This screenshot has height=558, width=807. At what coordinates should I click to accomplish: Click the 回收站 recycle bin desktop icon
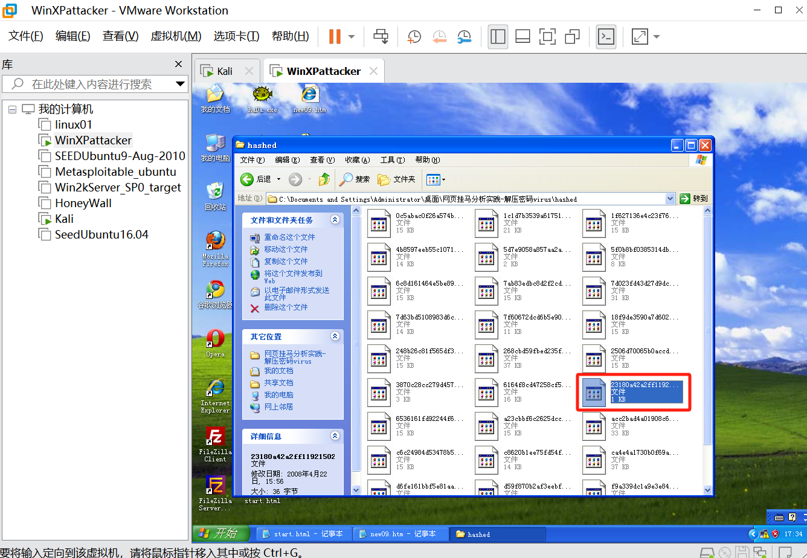tap(215, 196)
